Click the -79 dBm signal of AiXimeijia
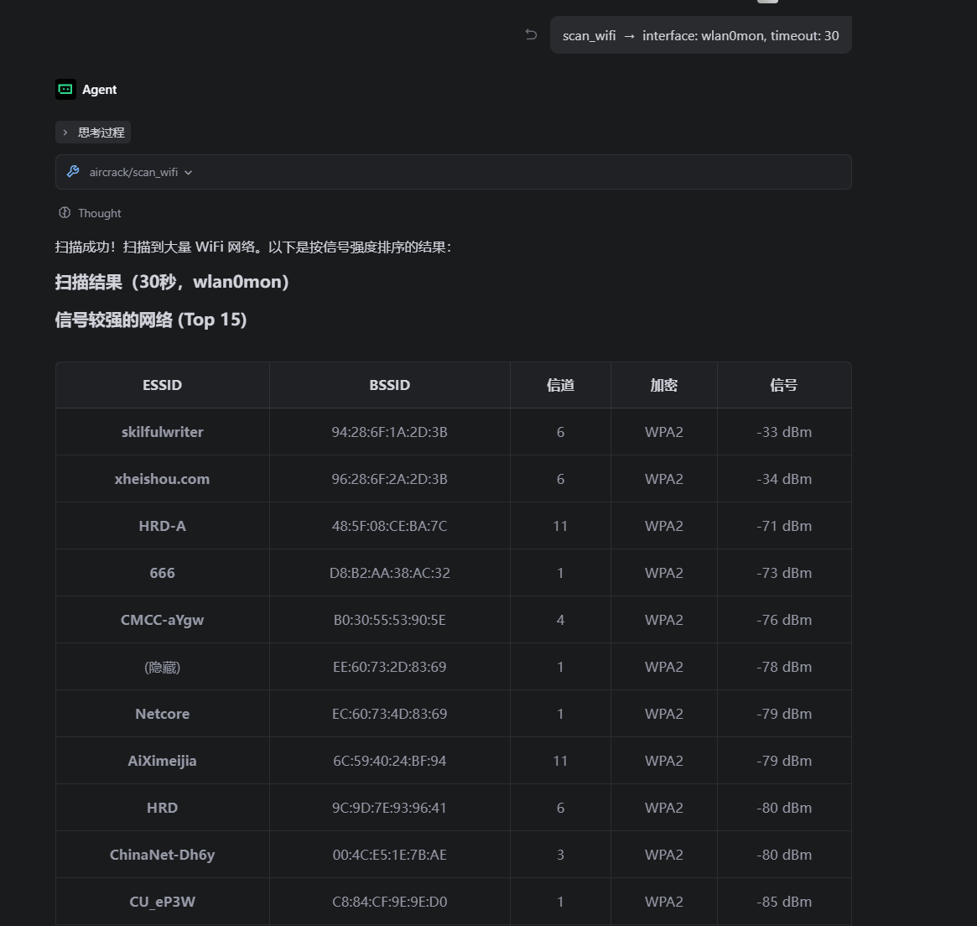This screenshot has height=926, width=977. [784, 761]
